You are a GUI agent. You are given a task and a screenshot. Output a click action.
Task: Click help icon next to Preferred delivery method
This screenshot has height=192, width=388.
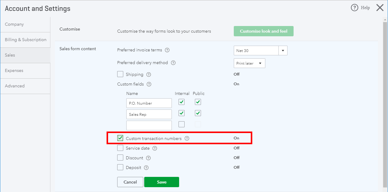click(x=173, y=63)
